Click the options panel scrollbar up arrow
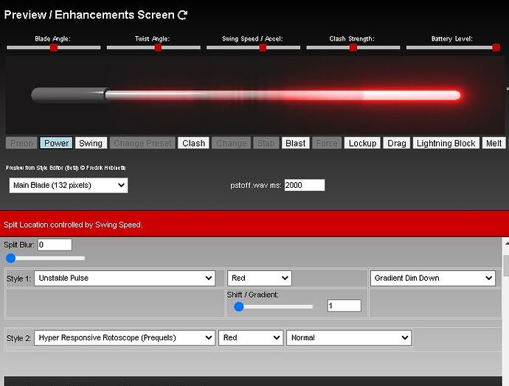Viewport: 509px width, 386px height. pyautogui.click(x=506, y=243)
